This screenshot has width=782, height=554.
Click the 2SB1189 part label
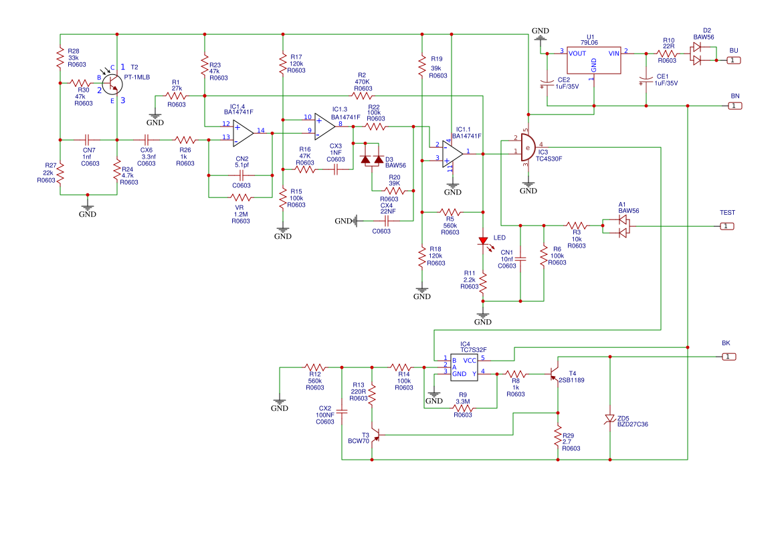571,380
